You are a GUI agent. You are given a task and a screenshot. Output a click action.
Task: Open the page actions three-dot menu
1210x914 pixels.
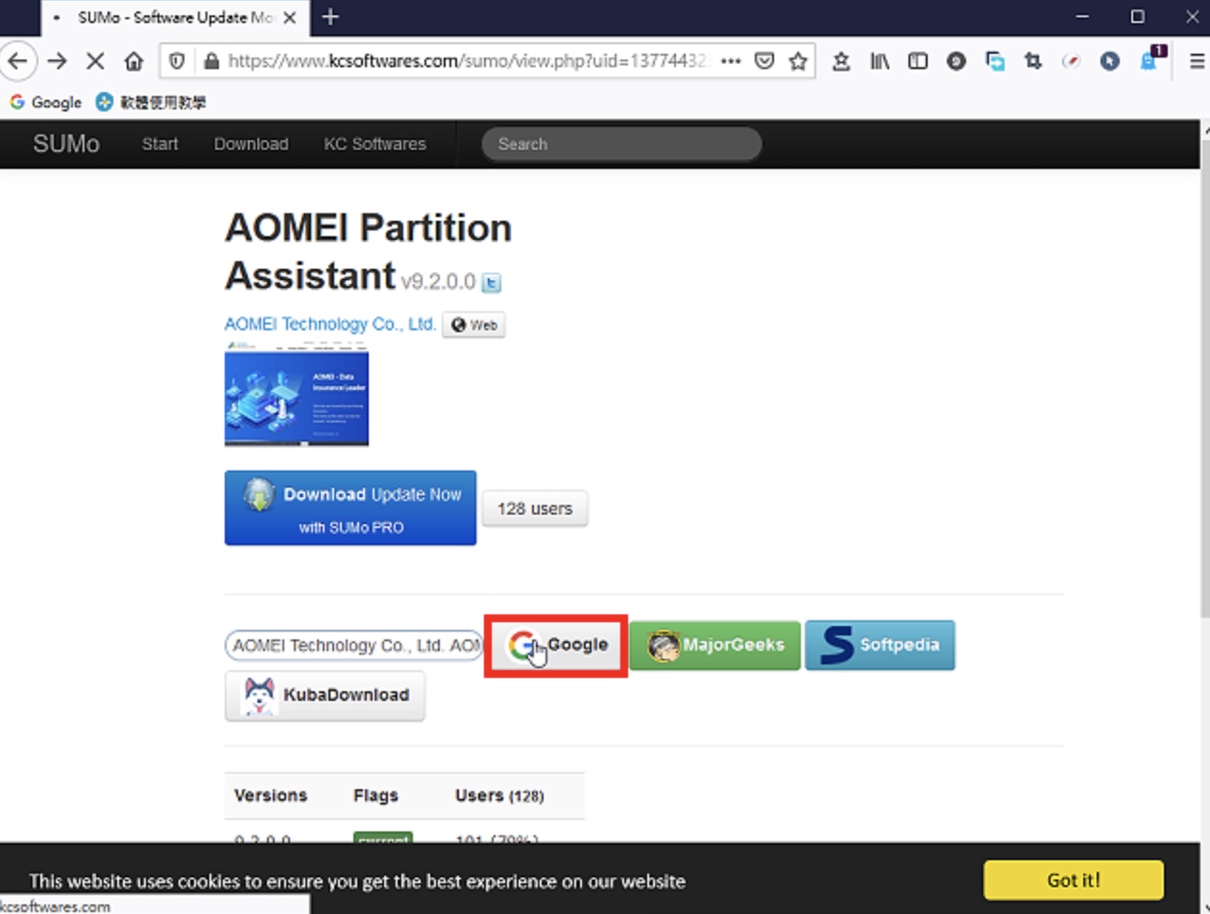coord(731,61)
